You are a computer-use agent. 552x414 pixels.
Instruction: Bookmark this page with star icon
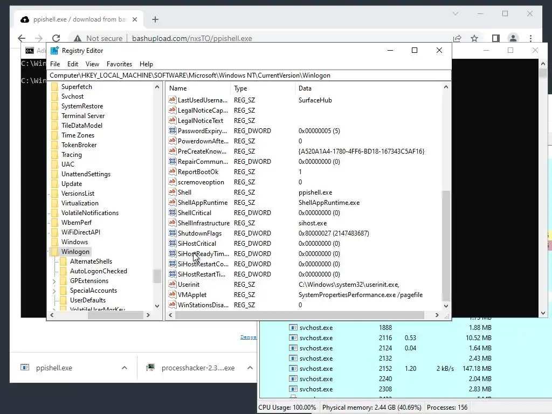coord(474,38)
